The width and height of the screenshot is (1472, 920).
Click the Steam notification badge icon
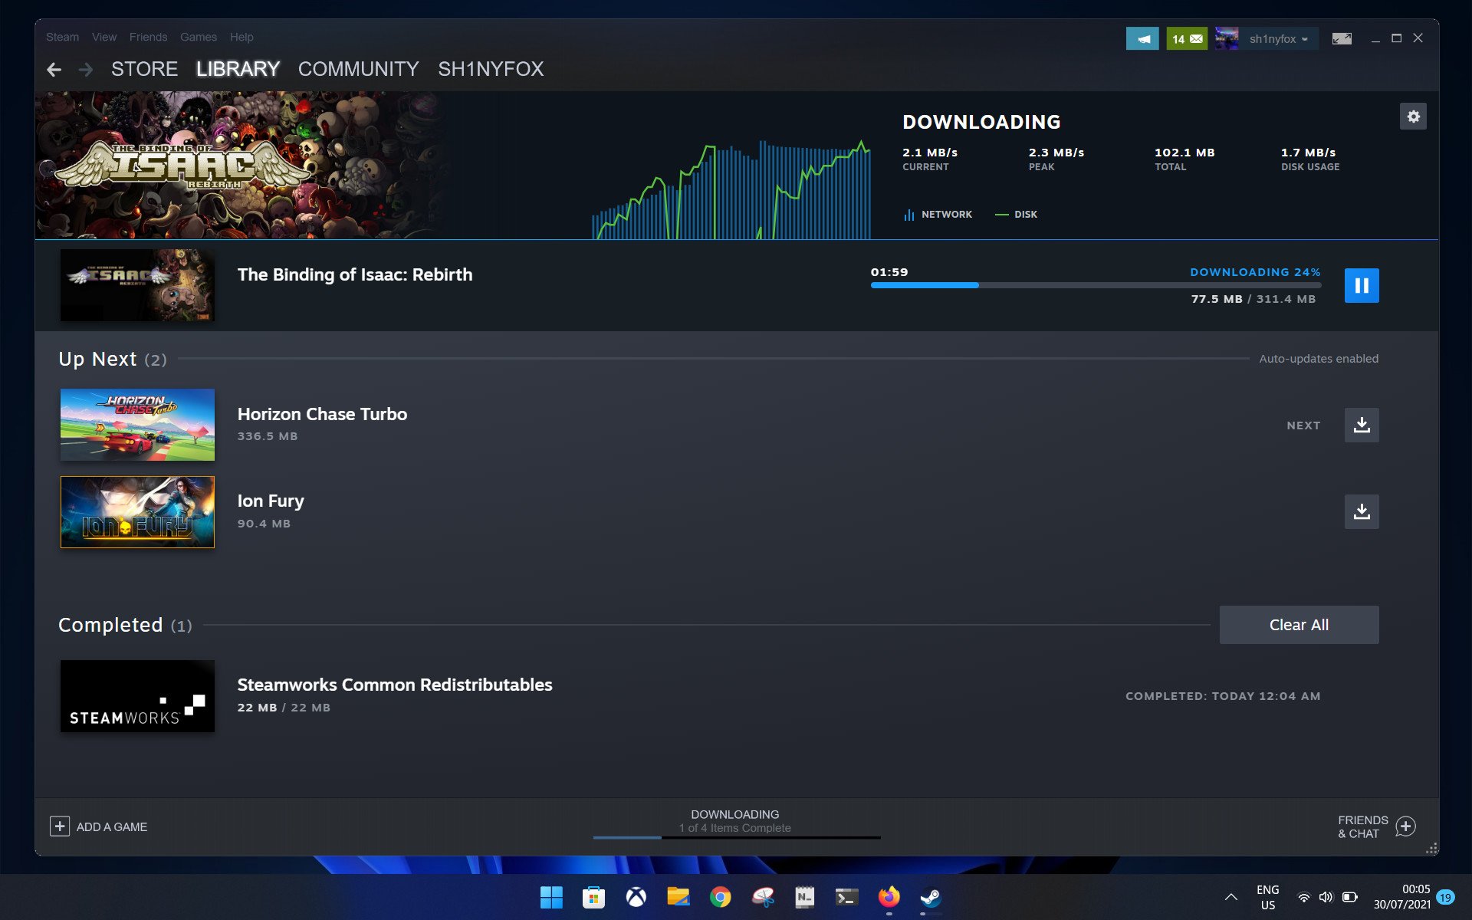pyautogui.click(x=1187, y=39)
